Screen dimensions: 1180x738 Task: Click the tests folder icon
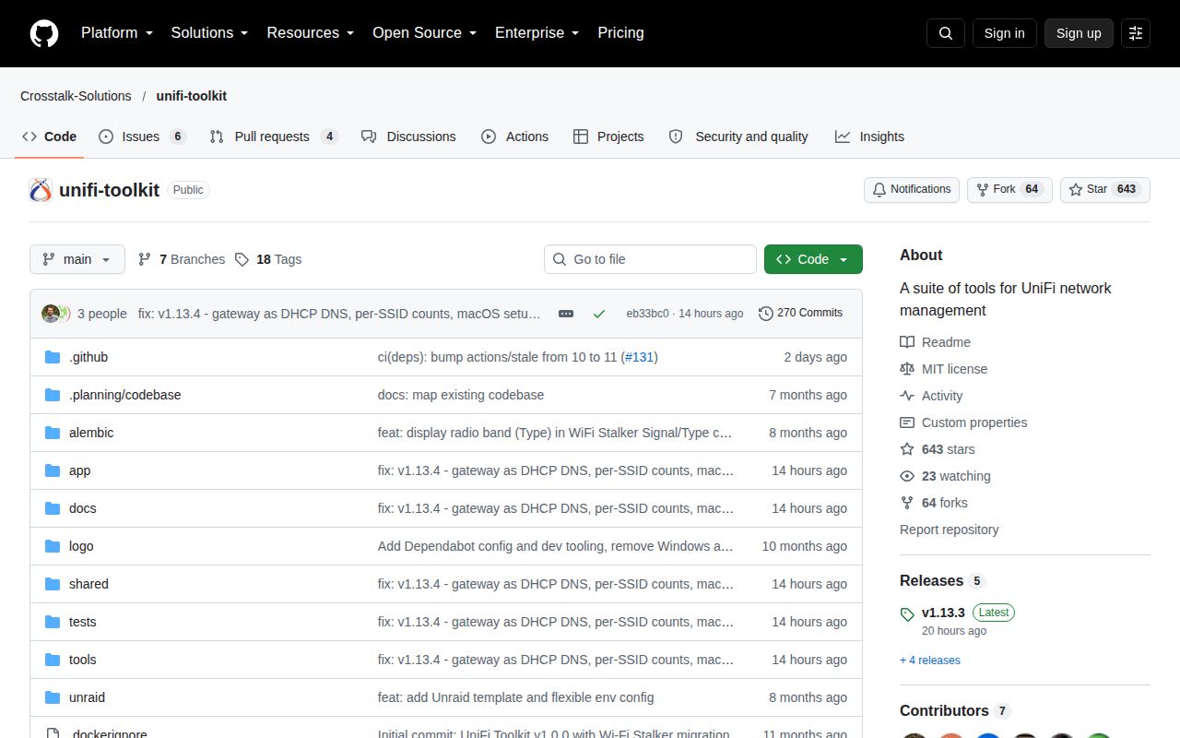(53, 622)
